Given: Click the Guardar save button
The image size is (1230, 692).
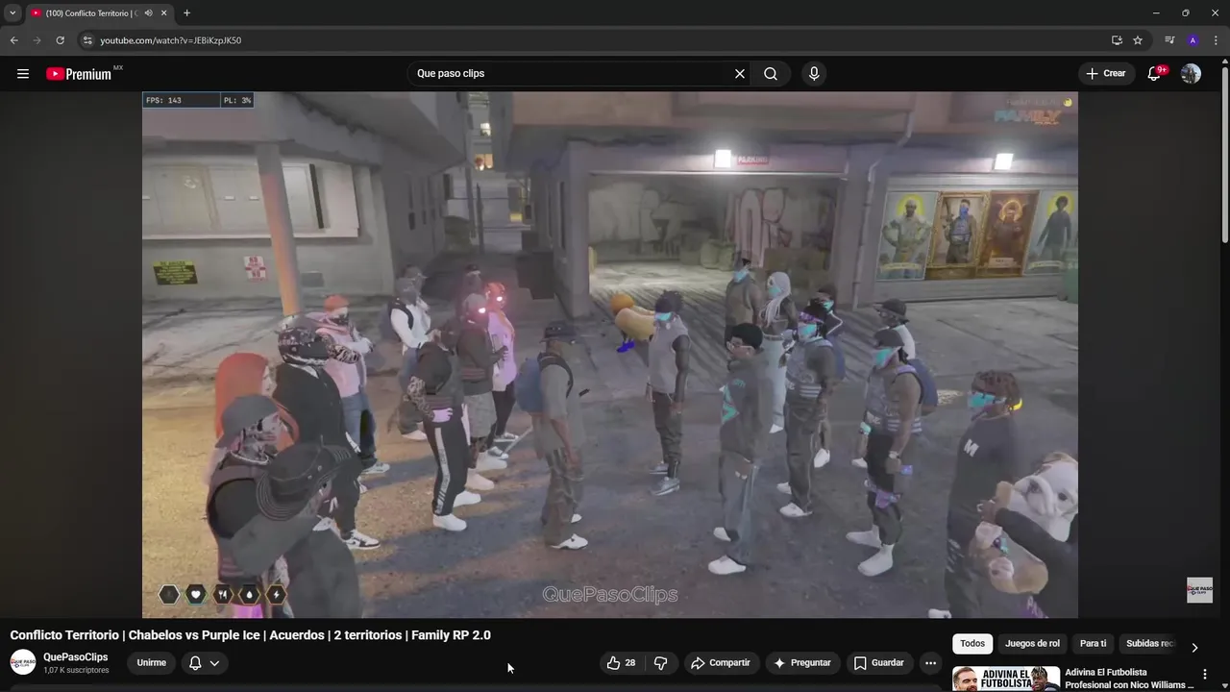Looking at the screenshot, I should pos(879,663).
